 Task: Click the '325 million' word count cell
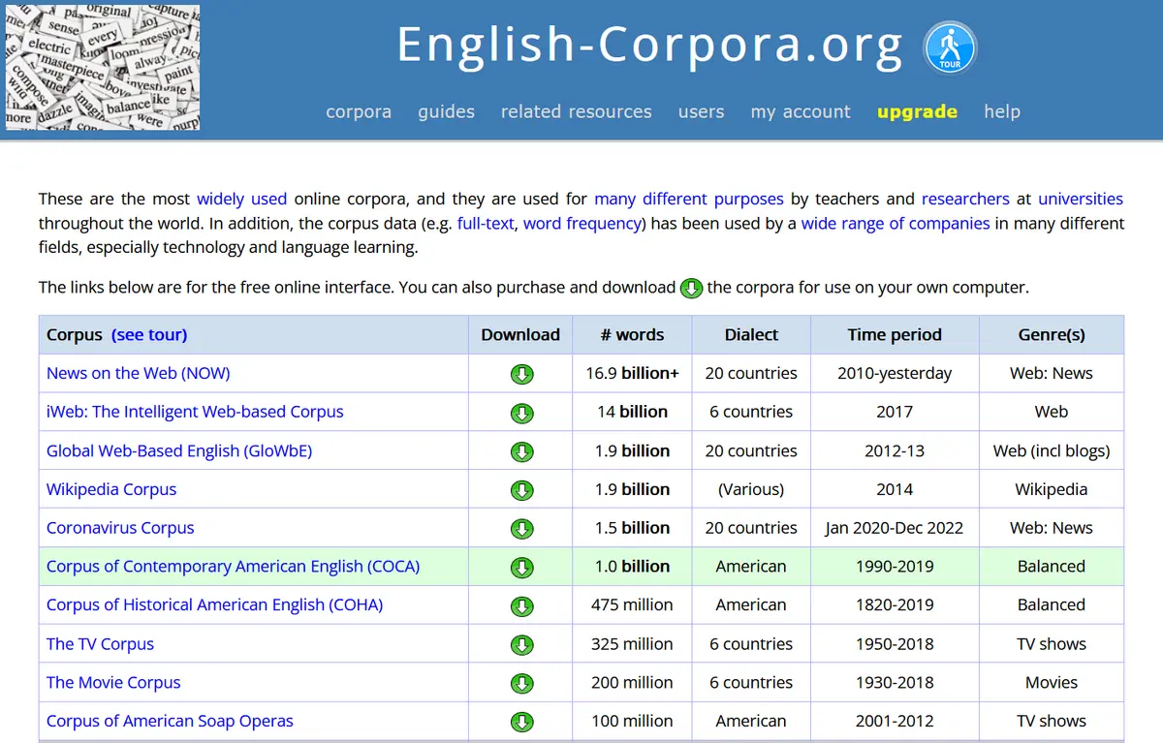point(632,644)
